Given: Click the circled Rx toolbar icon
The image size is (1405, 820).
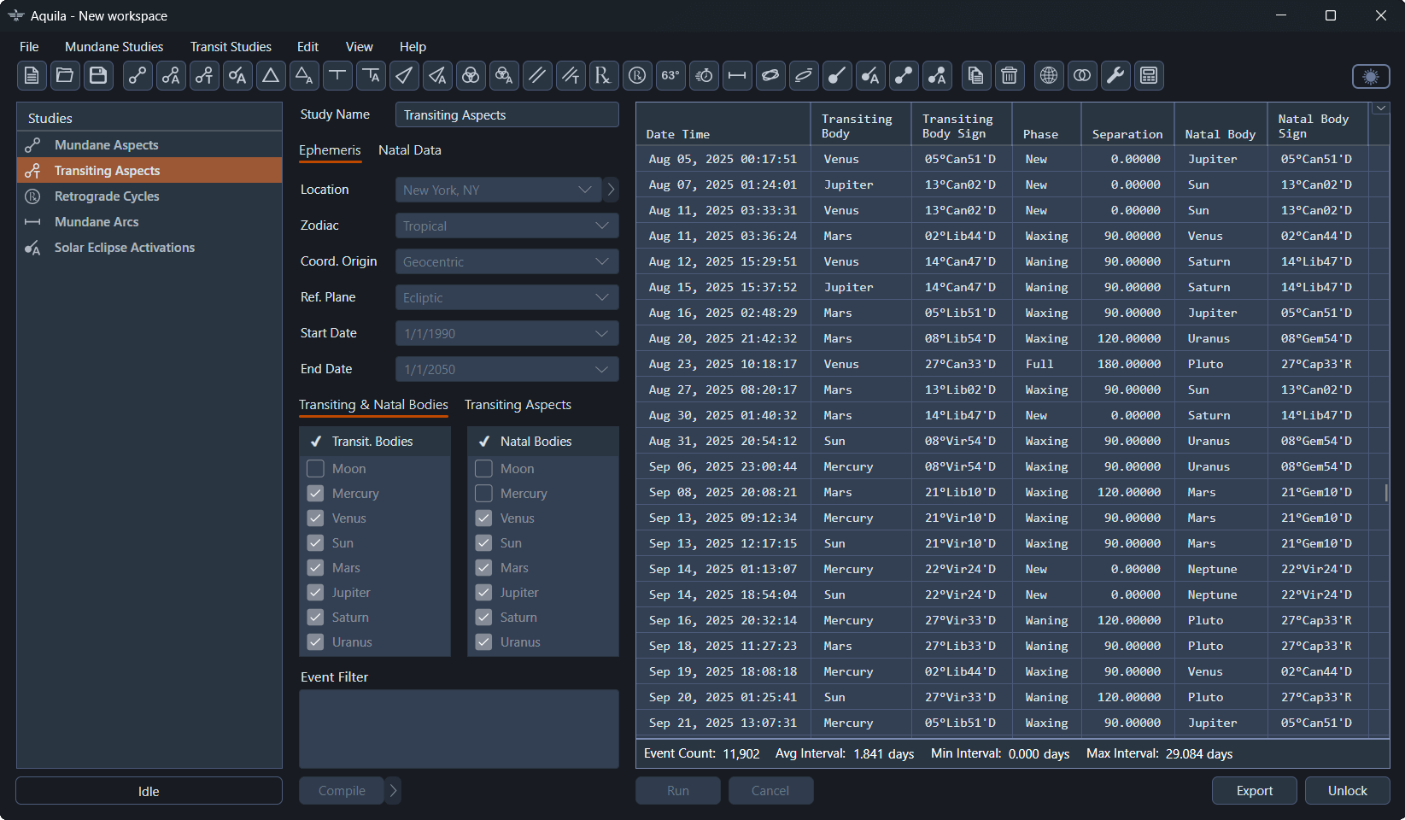Looking at the screenshot, I should (x=637, y=76).
